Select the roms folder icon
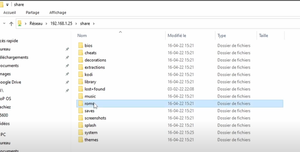Viewport: 300px width, 152px height. click(81, 103)
